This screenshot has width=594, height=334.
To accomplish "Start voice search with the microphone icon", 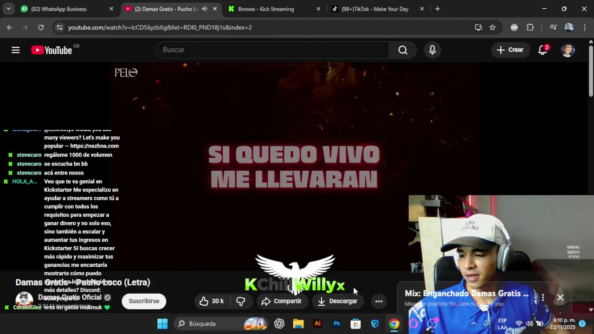I will pos(433,50).
